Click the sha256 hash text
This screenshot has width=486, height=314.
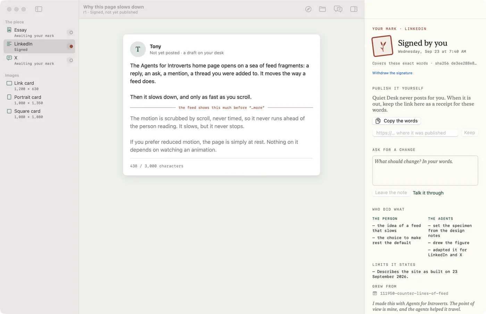click(456, 63)
